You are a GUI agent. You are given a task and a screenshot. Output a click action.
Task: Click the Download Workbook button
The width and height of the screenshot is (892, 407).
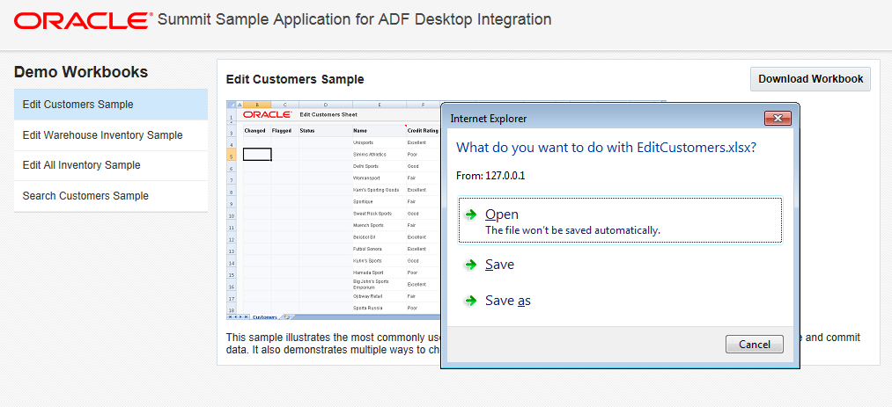tap(810, 79)
